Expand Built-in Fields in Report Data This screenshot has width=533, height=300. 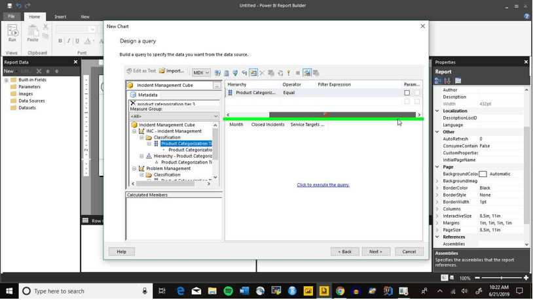click(7, 80)
